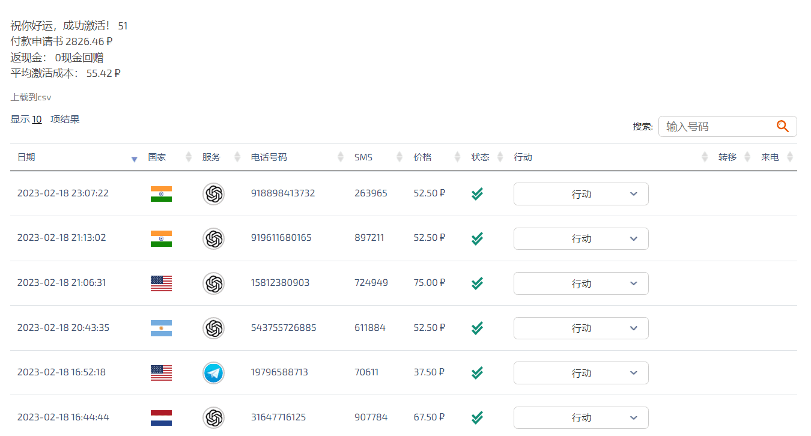Viewport: 811px width, 436px height.
Task: Open 行动 dropdown for number 31647716125
Action: [x=581, y=417]
